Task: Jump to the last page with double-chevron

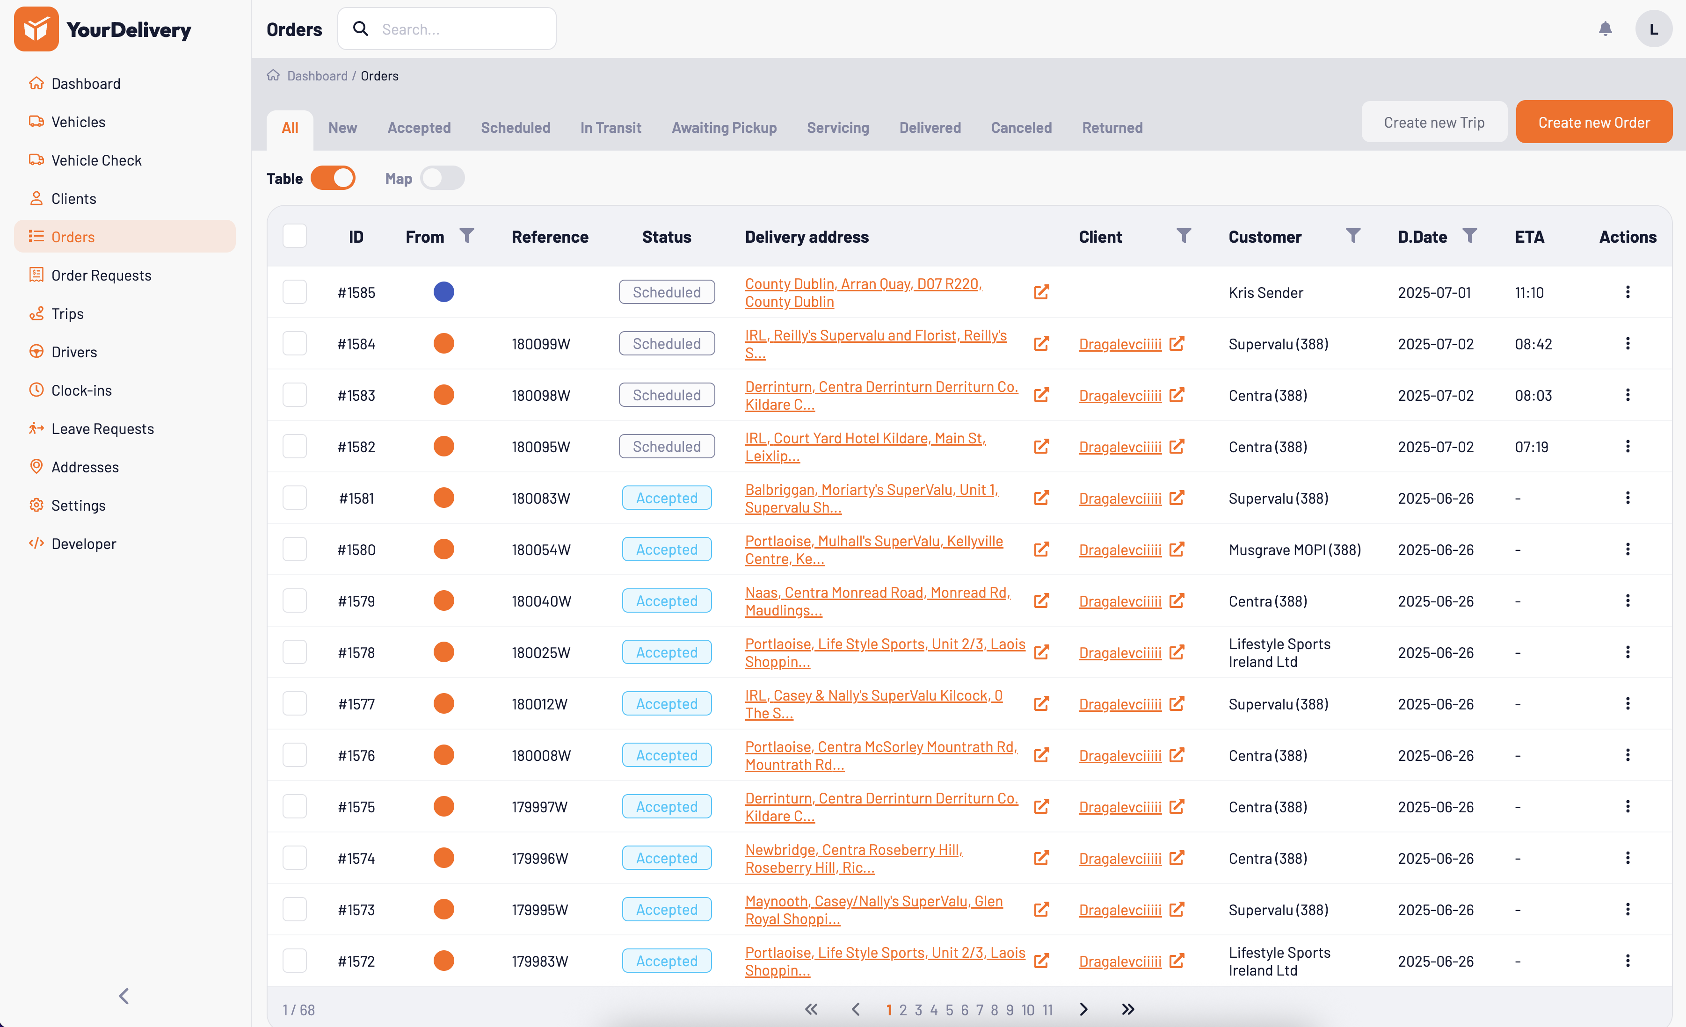Action: click(x=1127, y=1008)
